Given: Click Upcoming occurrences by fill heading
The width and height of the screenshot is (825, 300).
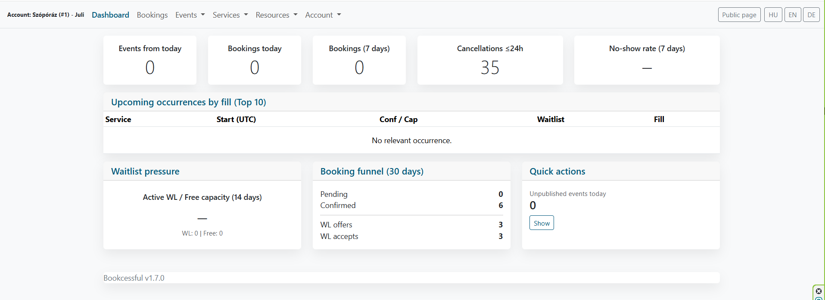Looking at the screenshot, I should pos(188,102).
